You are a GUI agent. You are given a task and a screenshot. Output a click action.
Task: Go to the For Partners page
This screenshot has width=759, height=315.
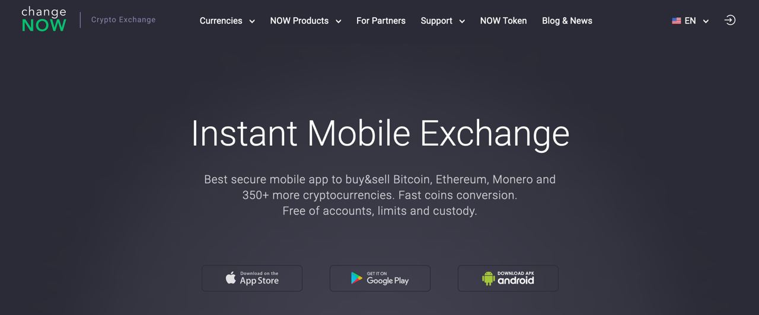[x=381, y=21]
